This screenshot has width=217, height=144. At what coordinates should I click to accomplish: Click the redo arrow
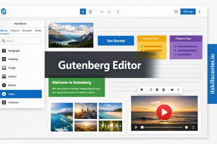click(x=109, y=12)
